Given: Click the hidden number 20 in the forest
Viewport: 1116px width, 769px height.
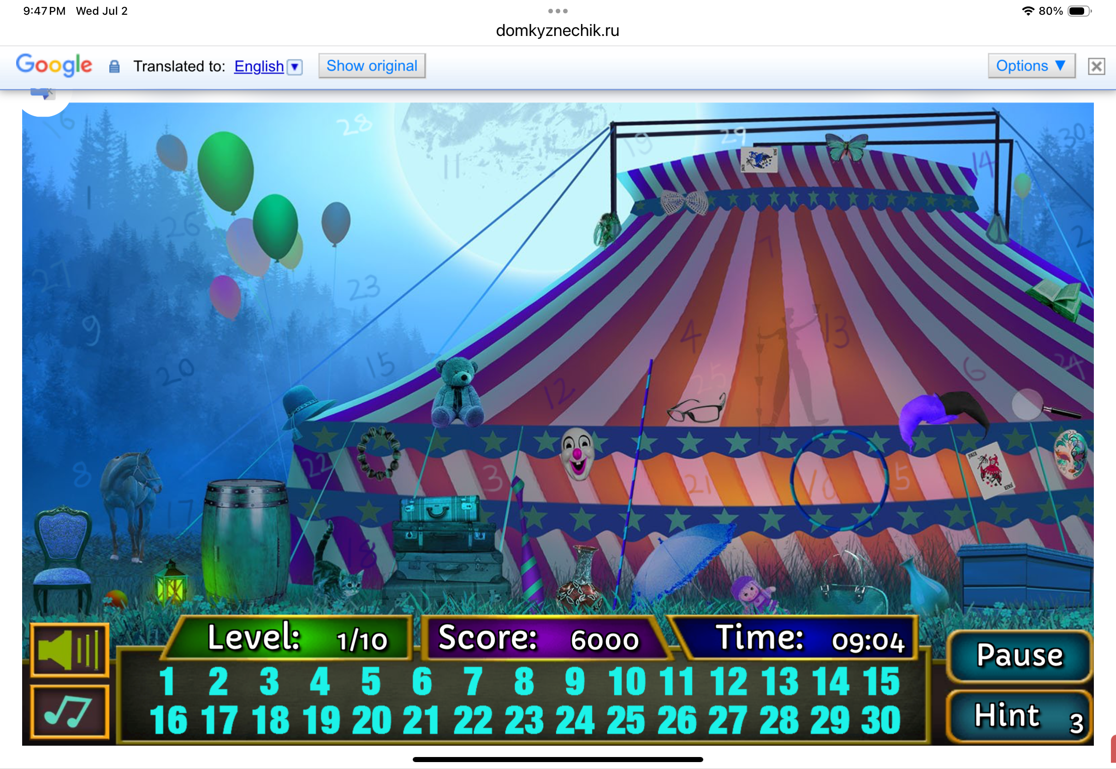Looking at the screenshot, I should (x=176, y=372).
